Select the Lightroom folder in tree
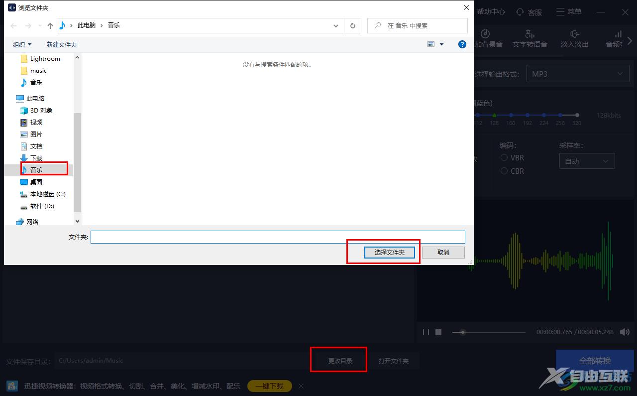This screenshot has width=637, height=396. click(45, 58)
